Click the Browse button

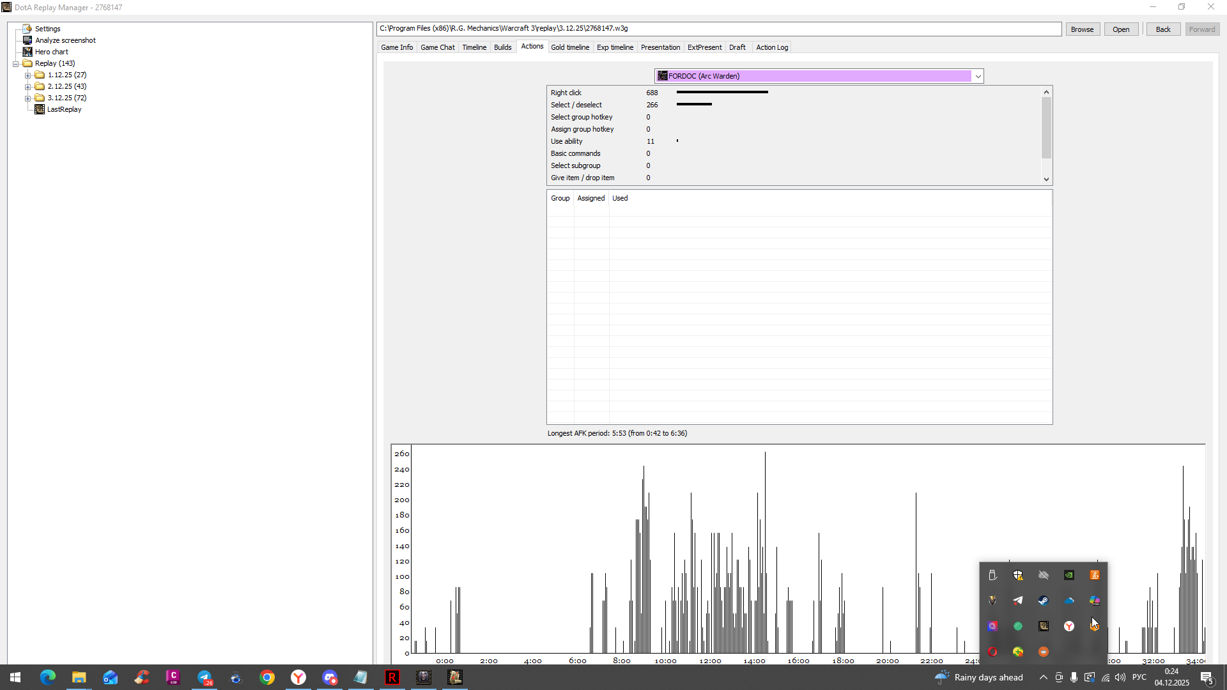point(1081,29)
